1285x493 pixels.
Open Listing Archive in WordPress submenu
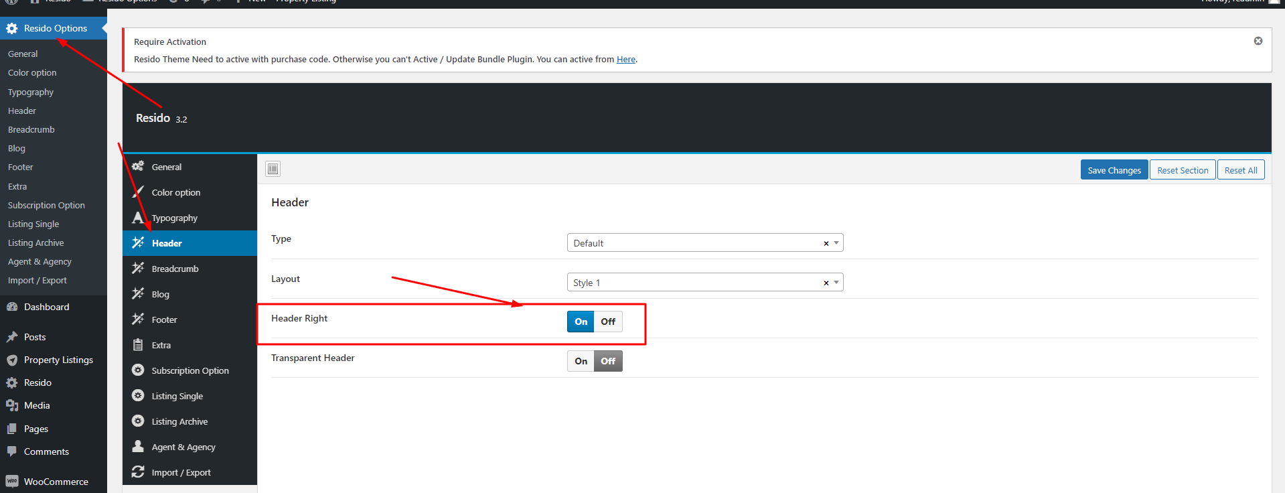pyautogui.click(x=36, y=242)
